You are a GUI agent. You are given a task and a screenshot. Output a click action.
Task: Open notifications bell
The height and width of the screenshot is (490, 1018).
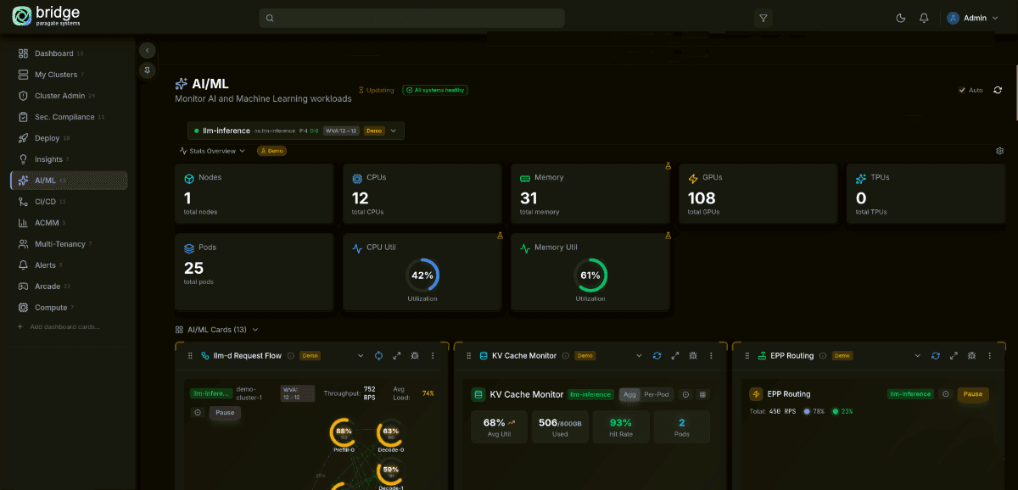[924, 18]
